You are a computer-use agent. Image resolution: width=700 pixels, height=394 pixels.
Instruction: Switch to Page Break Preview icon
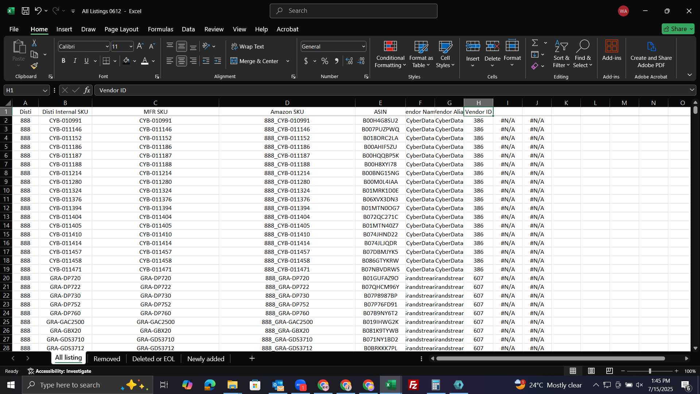(x=610, y=371)
